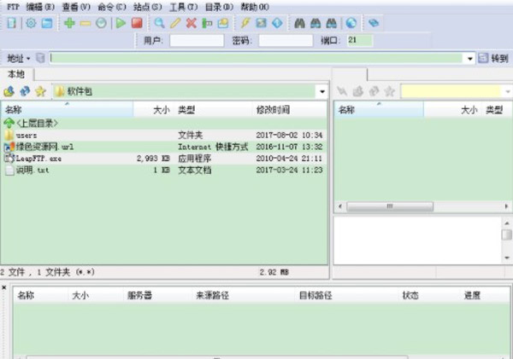Go up a folder in local pane

pos(9,91)
